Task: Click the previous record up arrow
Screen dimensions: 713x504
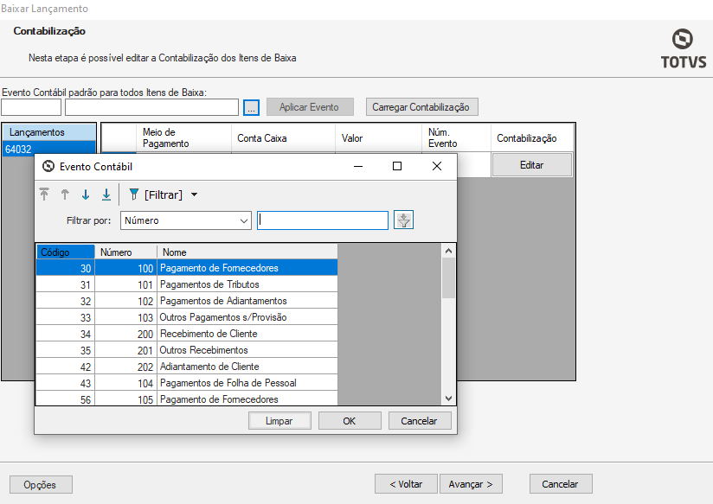Action: 65,195
